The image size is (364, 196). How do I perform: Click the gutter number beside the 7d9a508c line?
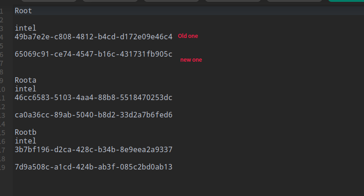coord(1,167)
